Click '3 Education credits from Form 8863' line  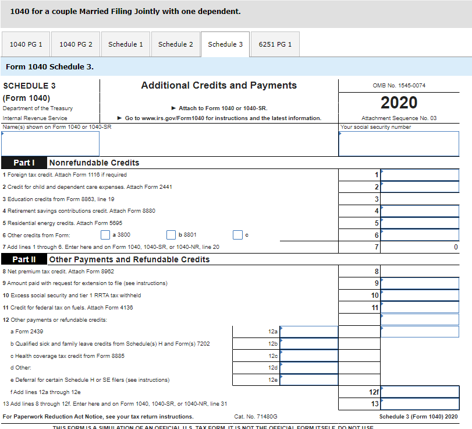pyautogui.click(x=58, y=199)
